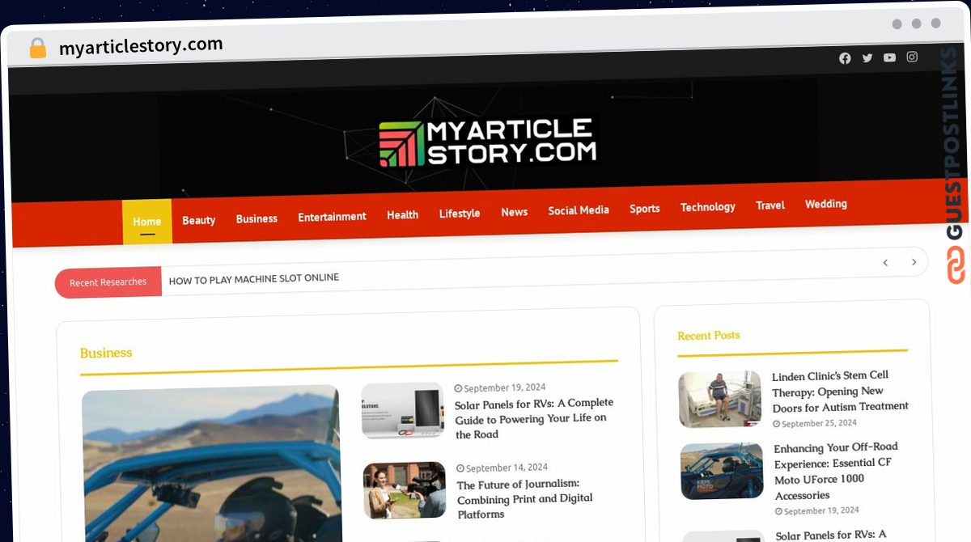Click the September 14, 2024 date
Screen dimensions: 971x542
click(502, 468)
